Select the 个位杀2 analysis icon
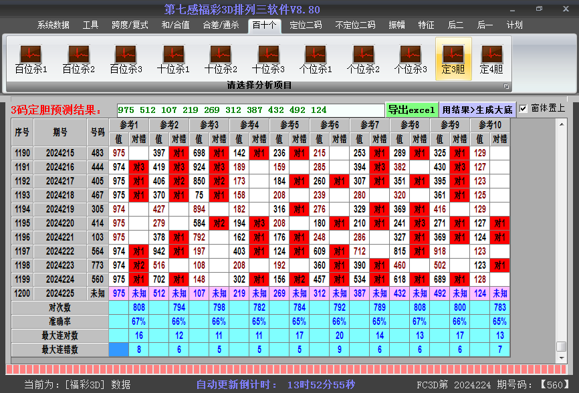The height and width of the screenshot is (393, 579). tap(363, 59)
